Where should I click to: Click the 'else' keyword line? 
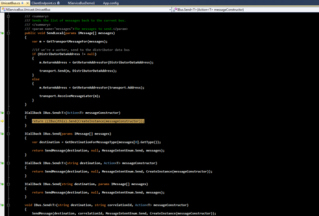(x=35, y=79)
